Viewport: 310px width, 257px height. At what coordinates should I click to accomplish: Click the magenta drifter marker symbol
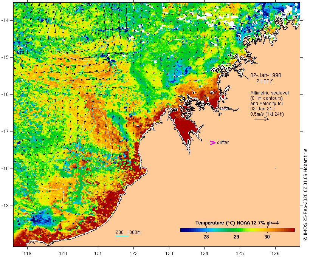(213, 143)
